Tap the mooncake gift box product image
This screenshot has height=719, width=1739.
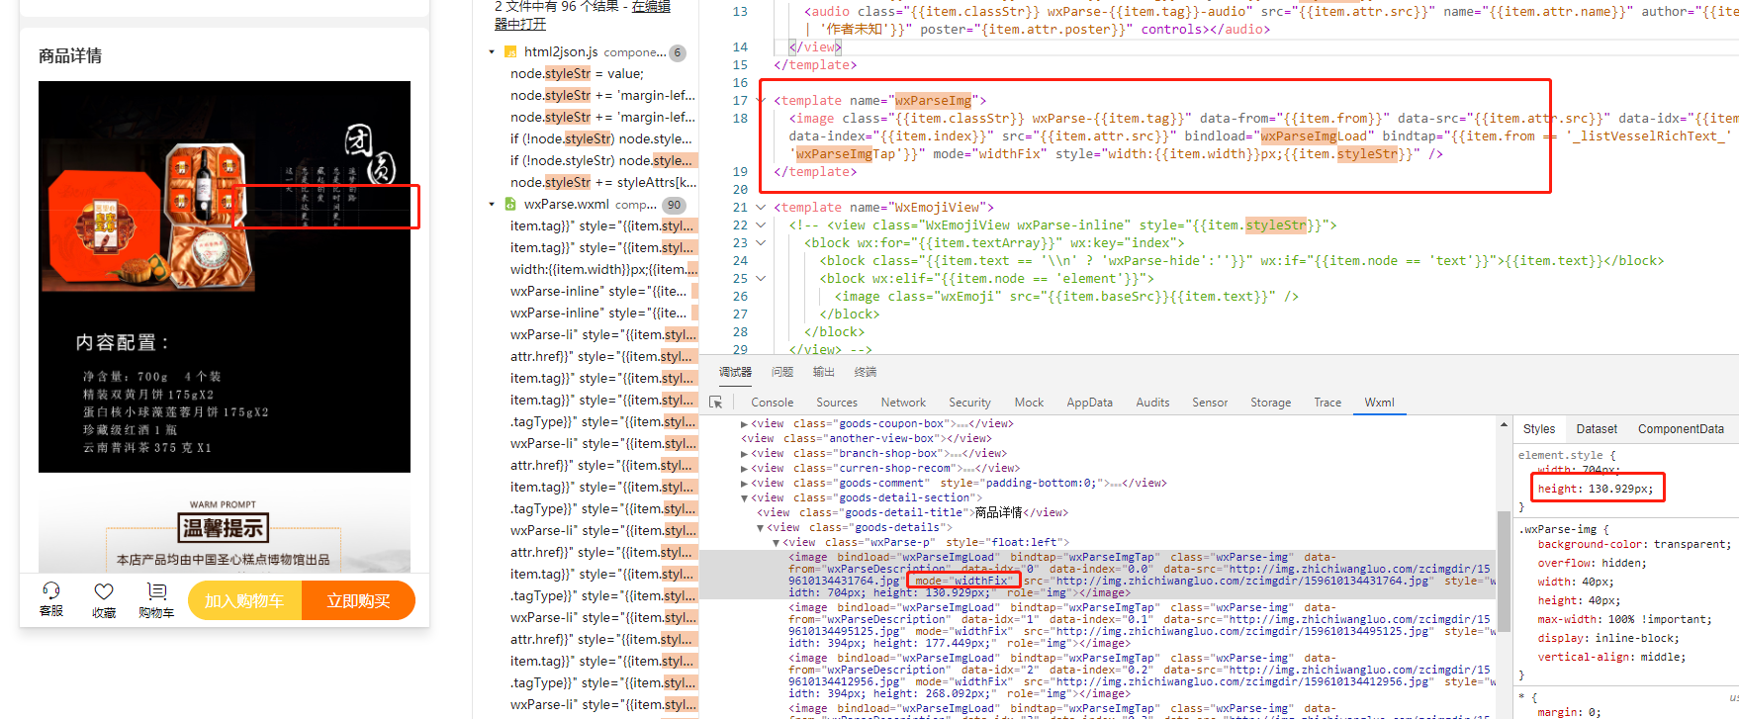(225, 277)
